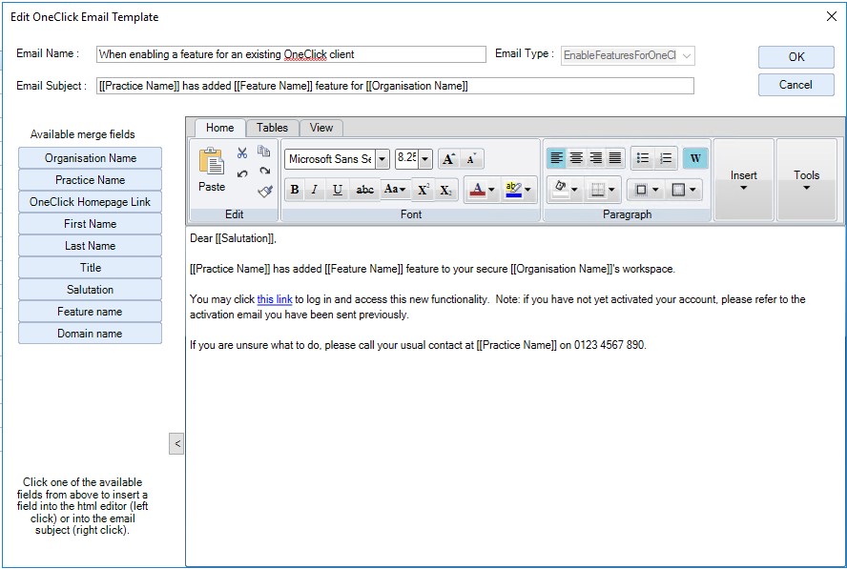The width and height of the screenshot is (847, 569).
Task: Expand the Insert menu
Action: tap(744, 180)
